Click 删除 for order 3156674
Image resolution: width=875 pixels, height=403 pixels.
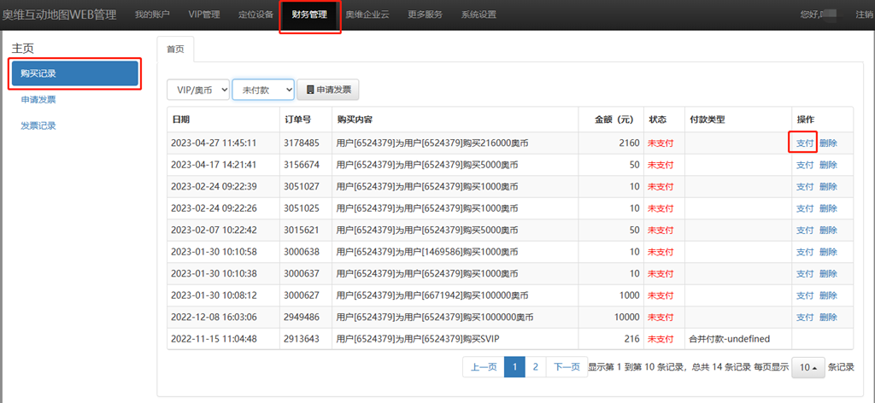pyautogui.click(x=828, y=165)
